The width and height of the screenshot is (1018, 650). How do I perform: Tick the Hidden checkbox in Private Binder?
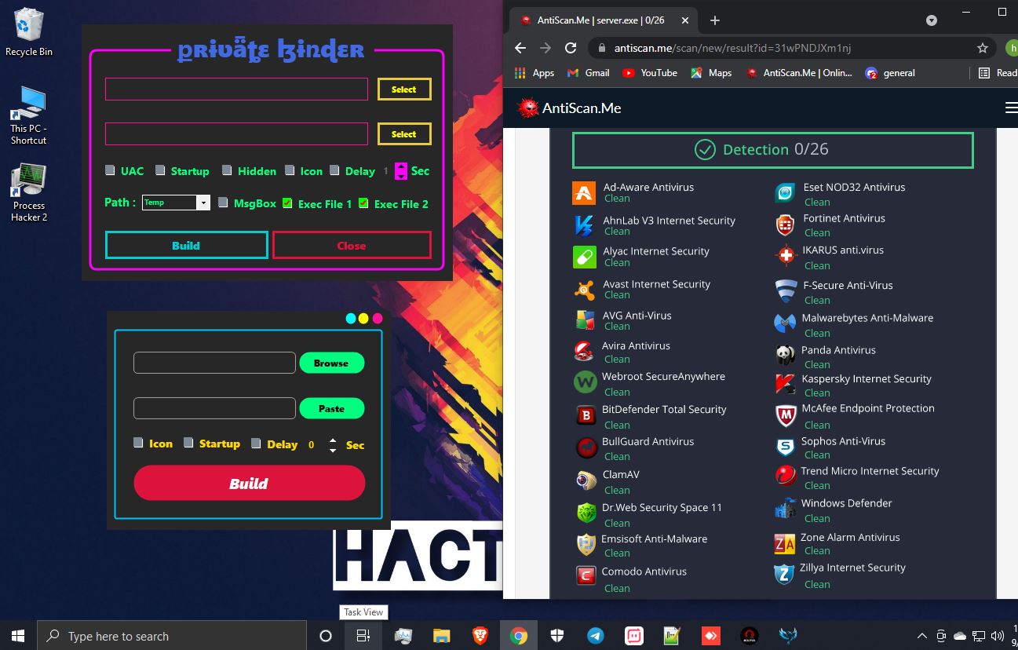click(x=227, y=170)
